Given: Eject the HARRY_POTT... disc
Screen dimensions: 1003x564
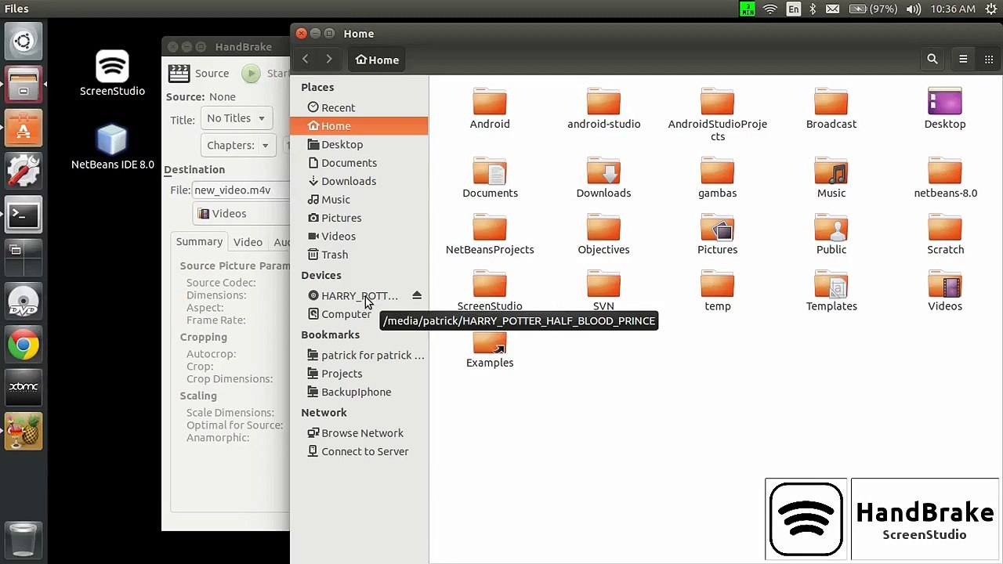Looking at the screenshot, I should tap(417, 295).
